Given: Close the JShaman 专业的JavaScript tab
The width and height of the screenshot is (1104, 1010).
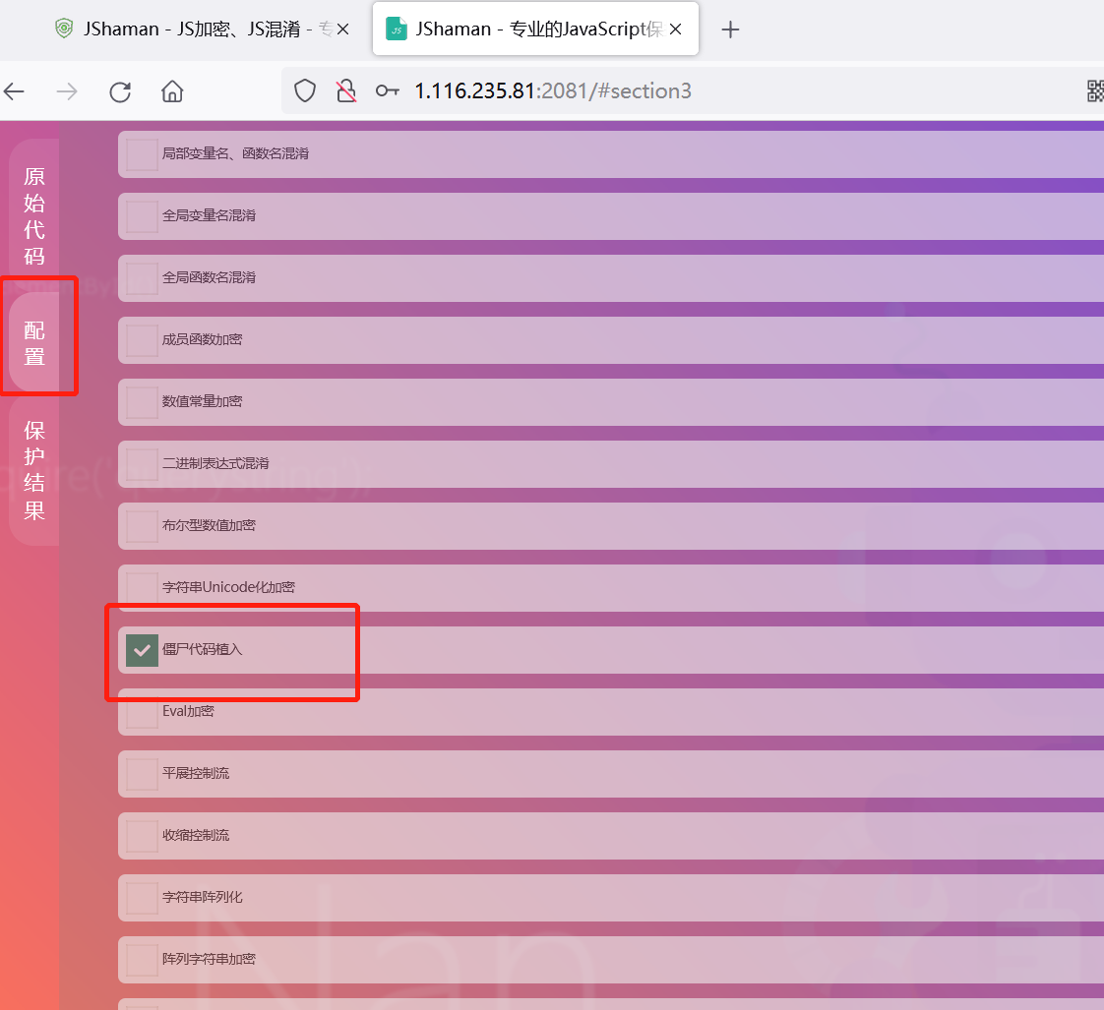Looking at the screenshot, I should [x=675, y=29].
